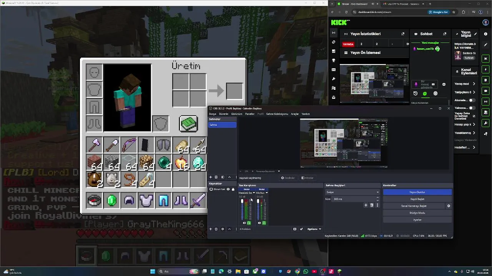This screenshot has width=492, height=276.
Task: Expand the Takipçilere ö... option
Action: pos(474,92)
